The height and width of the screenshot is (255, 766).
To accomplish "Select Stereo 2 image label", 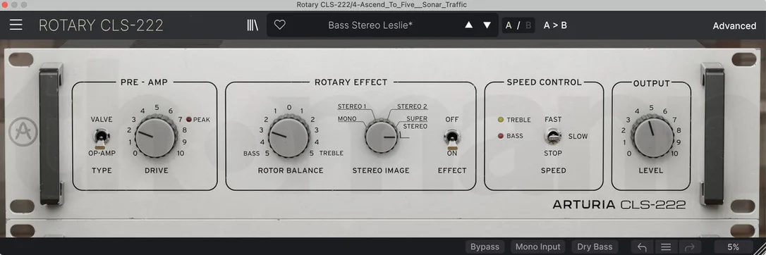I will coord(413,106).
